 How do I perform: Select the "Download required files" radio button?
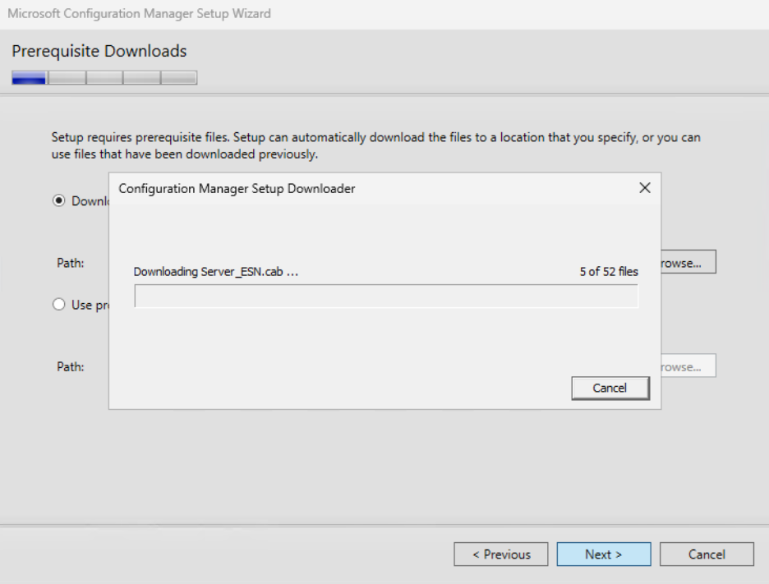[58, 200]
